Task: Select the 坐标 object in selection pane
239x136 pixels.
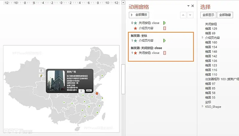Action: pyautogui.click(x=208, y=102)
